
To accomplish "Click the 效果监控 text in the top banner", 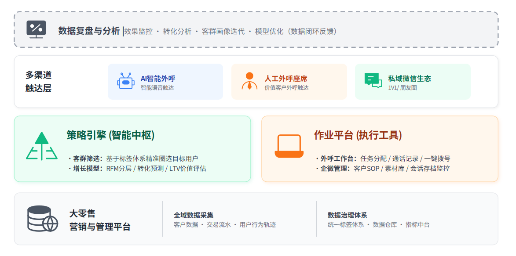I will 139,32.
